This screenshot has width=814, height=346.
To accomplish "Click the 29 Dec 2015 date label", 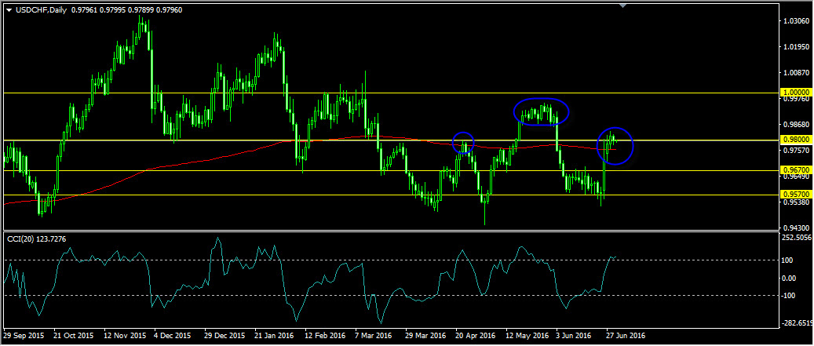I will 224,336.
